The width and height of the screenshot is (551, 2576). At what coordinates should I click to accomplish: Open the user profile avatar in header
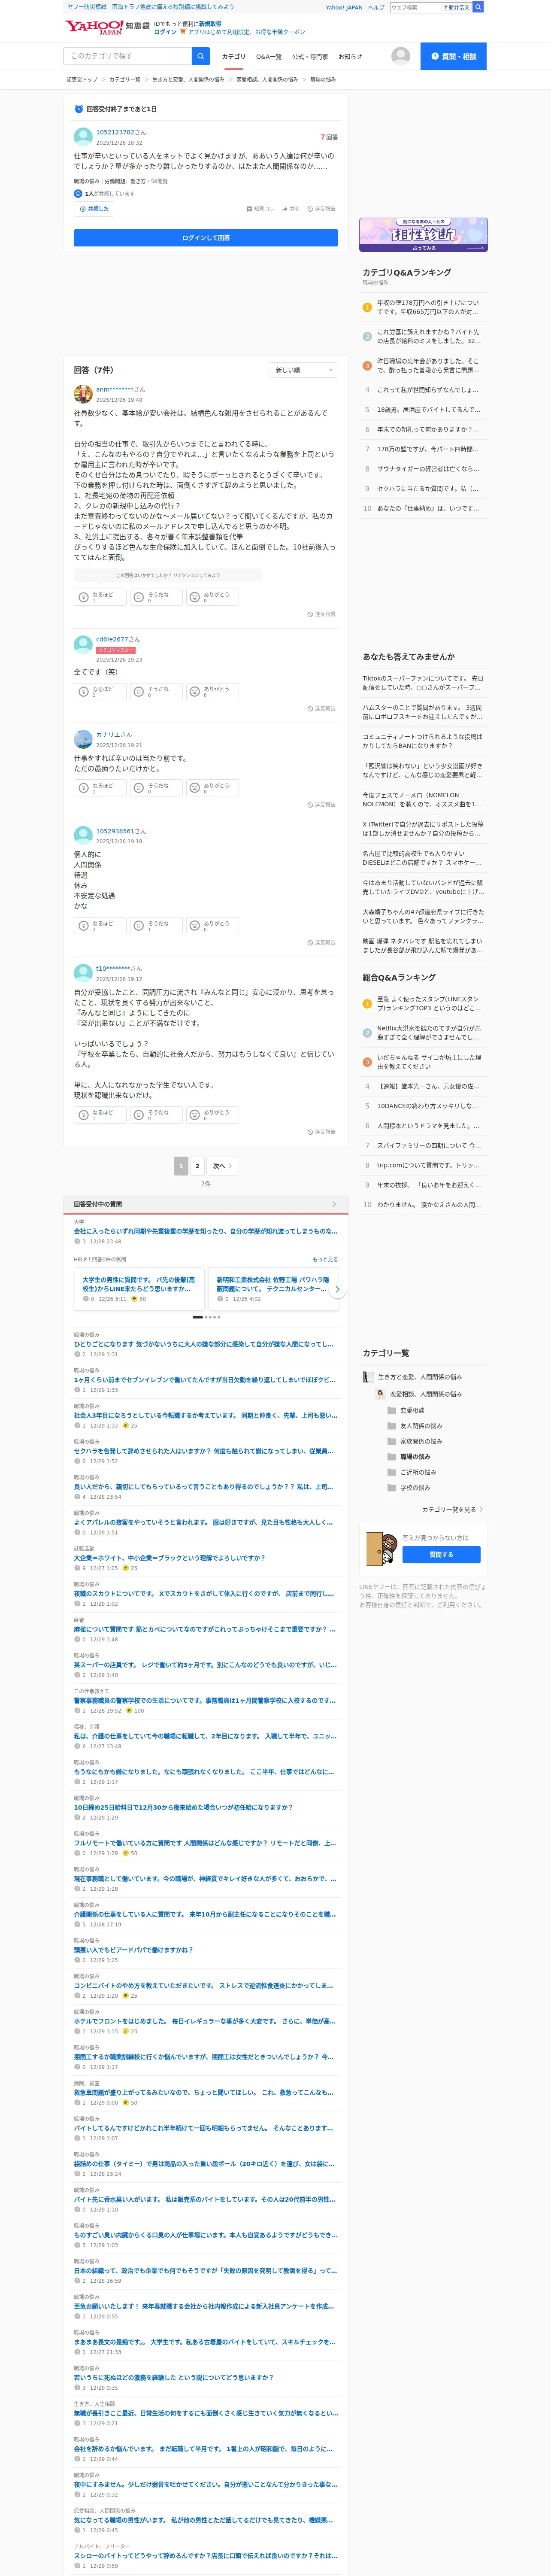click(400, 56)
